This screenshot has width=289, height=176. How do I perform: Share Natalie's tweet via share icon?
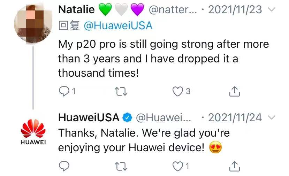click(235, 91)
